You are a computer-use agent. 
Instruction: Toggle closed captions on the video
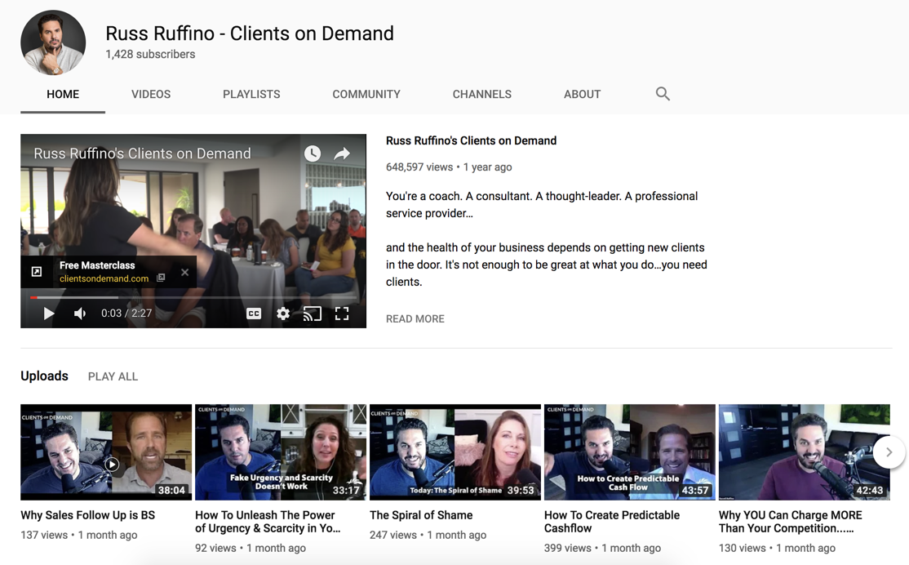tap(254, 314)
